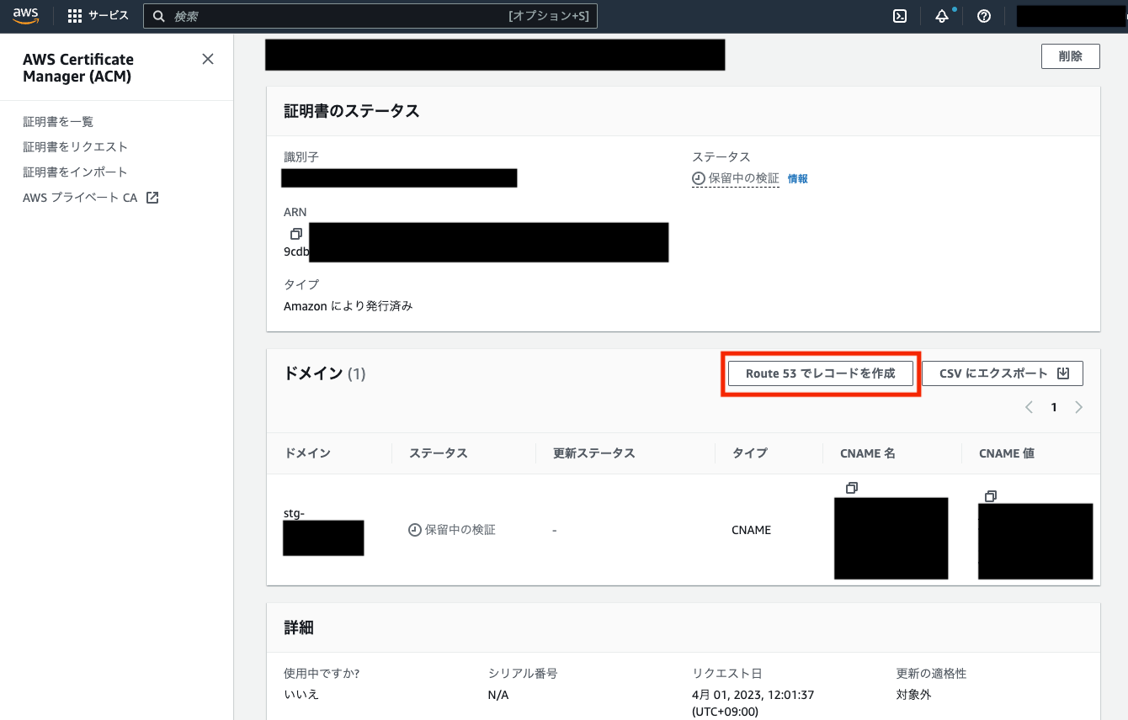Click the 削除 button
The image size is (1128, 720).
(x=1071, y=56)
